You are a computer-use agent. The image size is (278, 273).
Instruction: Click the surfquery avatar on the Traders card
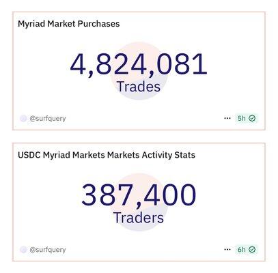[x=23, y=250]
